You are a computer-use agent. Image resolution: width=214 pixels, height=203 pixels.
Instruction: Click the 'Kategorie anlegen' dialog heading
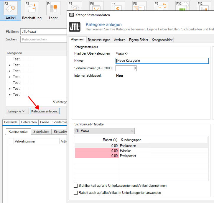pyautogui.click(x=103, y=24)
